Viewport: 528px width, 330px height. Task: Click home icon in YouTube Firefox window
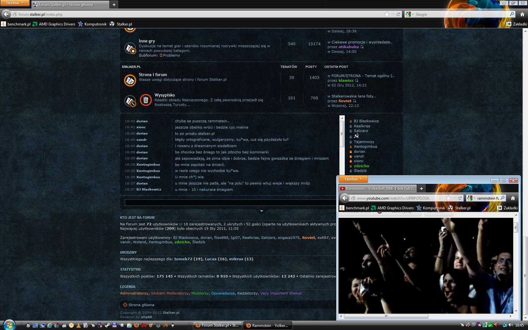tap(513, 198)
